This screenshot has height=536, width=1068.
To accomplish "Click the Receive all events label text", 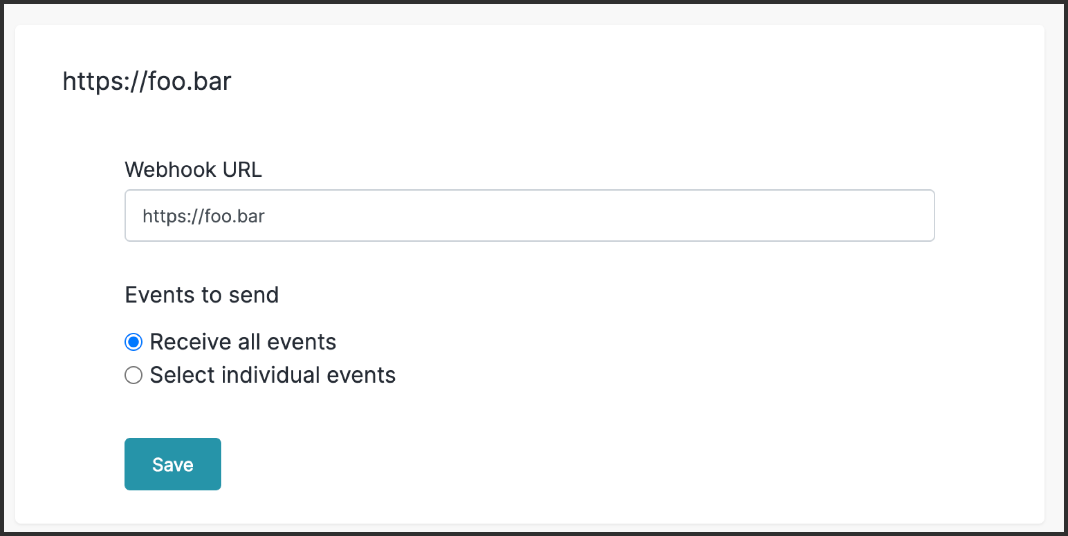I will coord(243,342).
